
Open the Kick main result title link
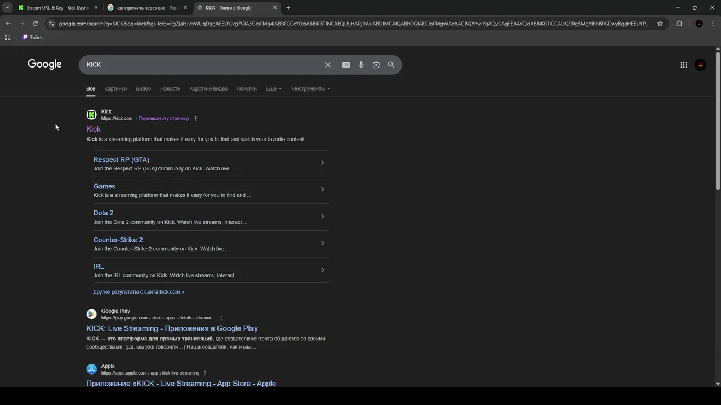point(94,129)
